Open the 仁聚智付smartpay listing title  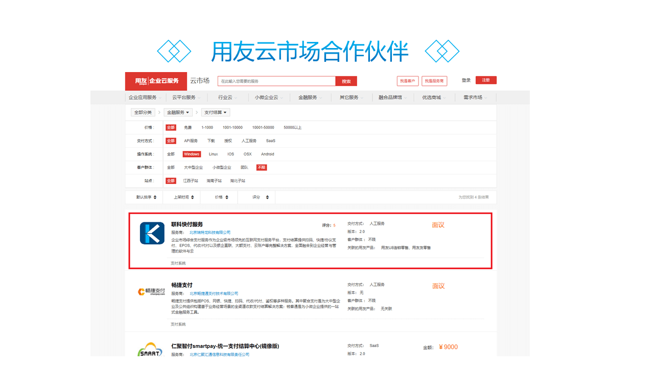pos(225,346)
